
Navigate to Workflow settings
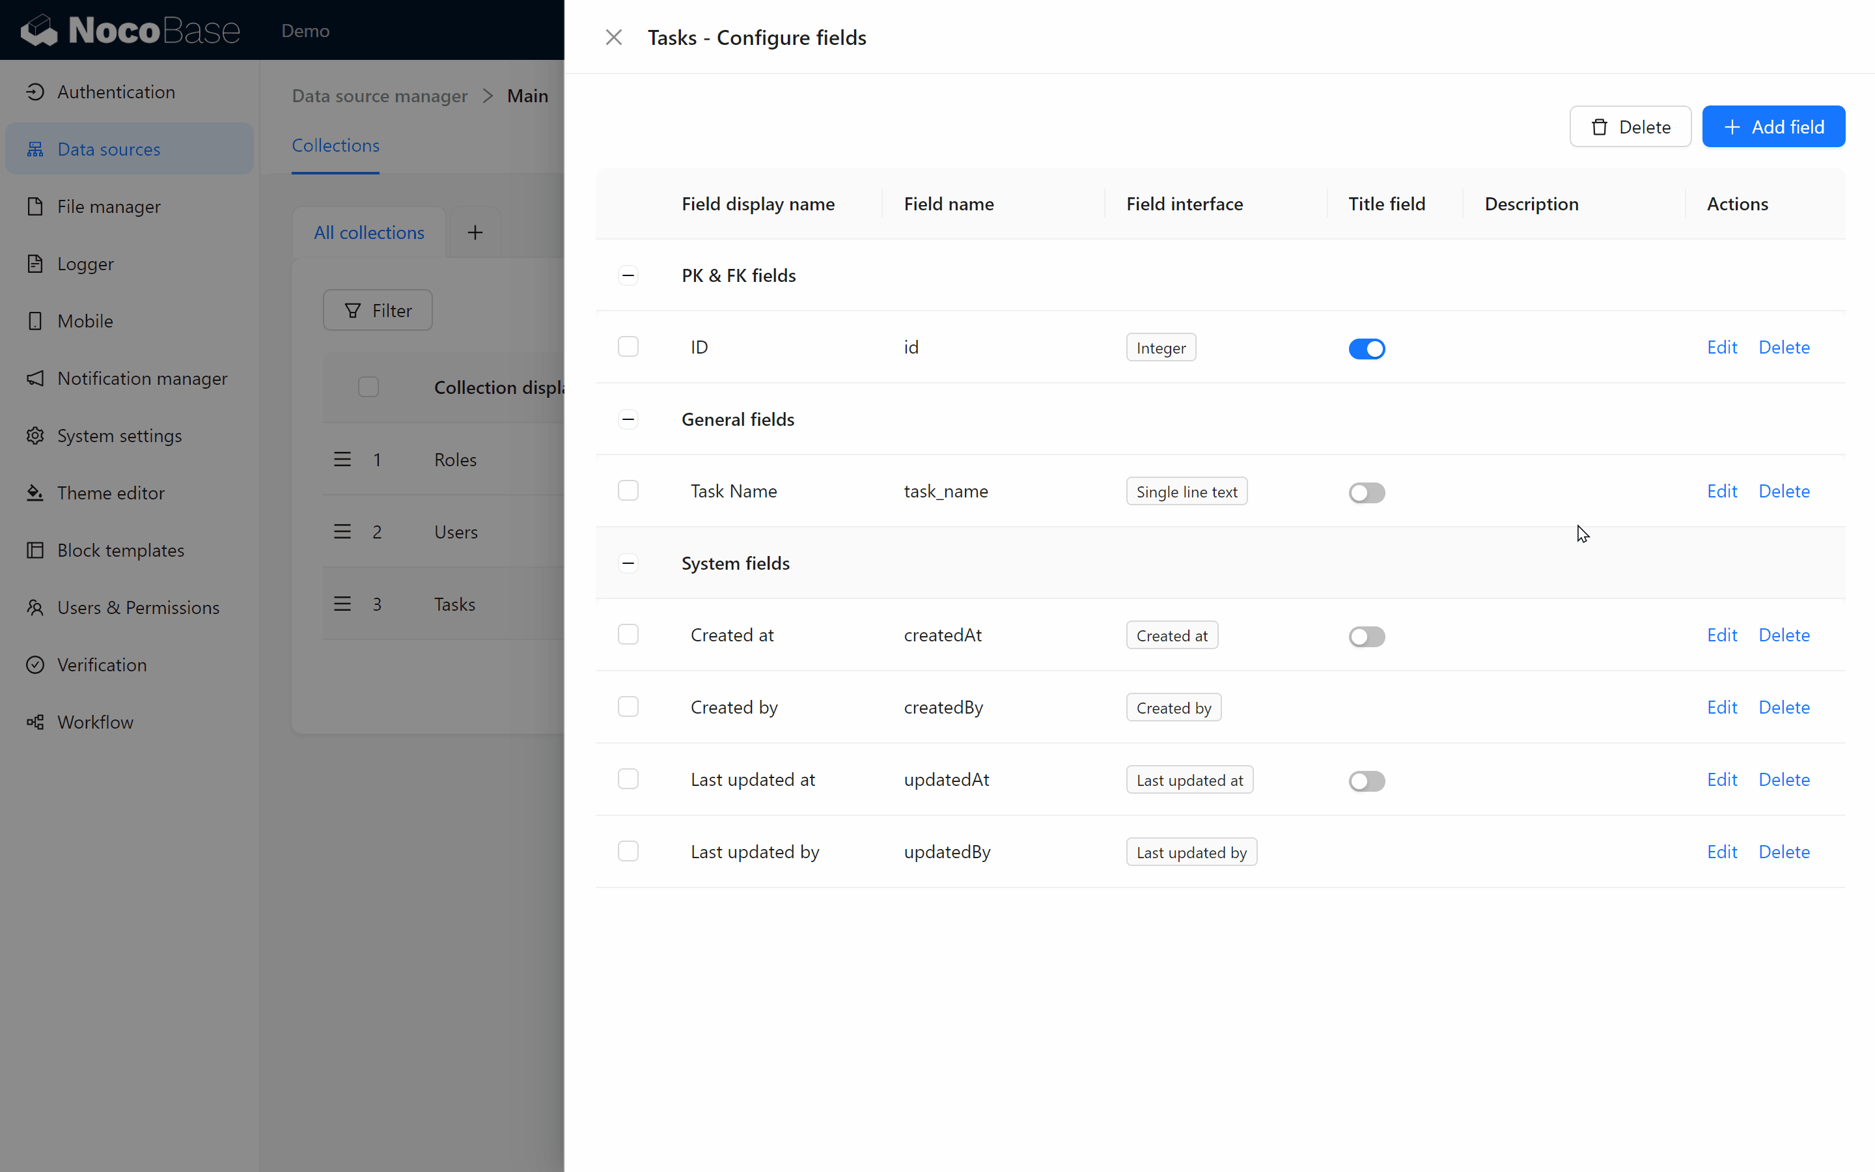pyautogui.click(x=94, y=721)
